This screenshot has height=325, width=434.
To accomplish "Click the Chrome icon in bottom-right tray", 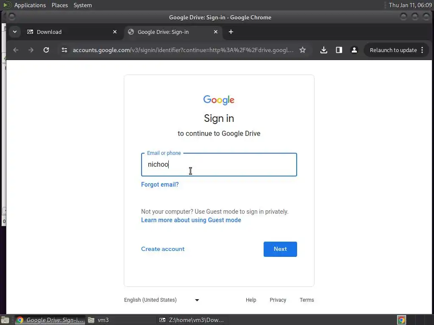I will pyautogui.click(x=401, y=320).
